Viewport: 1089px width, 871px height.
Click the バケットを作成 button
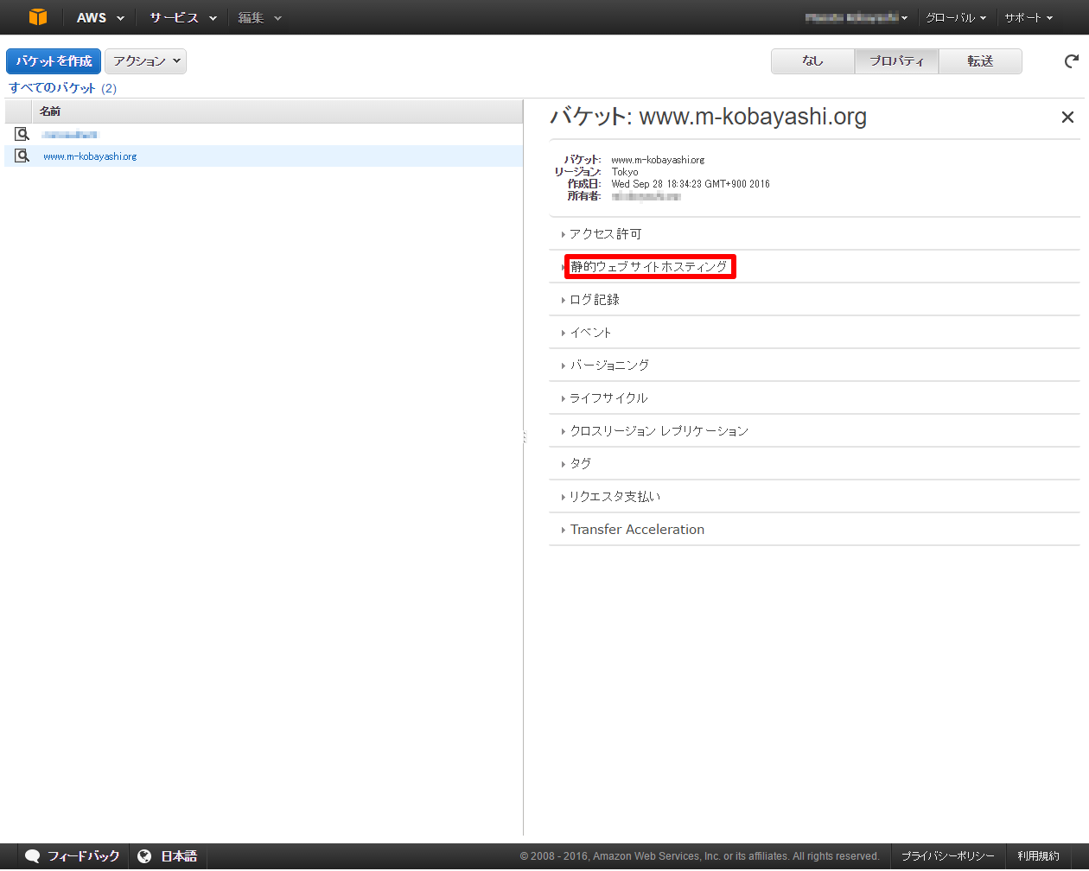[x=54, y=60]
